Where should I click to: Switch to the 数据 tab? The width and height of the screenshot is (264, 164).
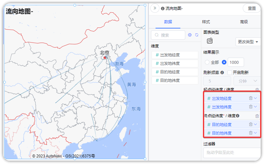[168, 22]
